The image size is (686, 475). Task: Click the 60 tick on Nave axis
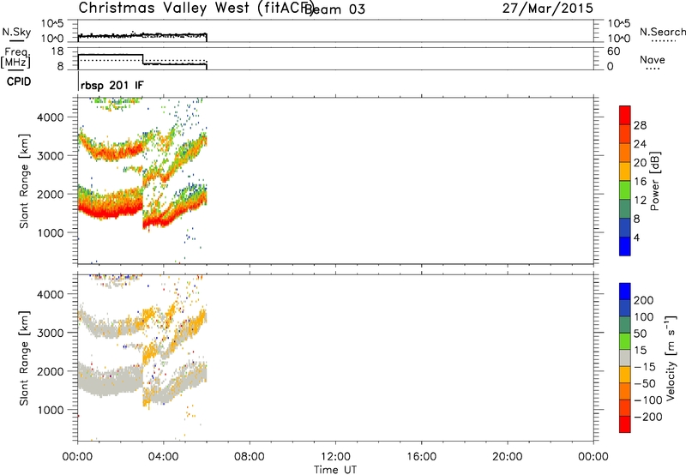pos(613,51)
